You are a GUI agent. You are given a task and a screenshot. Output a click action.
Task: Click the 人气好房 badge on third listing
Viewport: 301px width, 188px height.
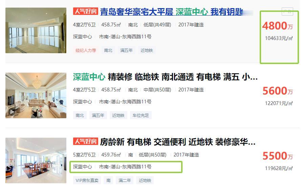(85, 142)
